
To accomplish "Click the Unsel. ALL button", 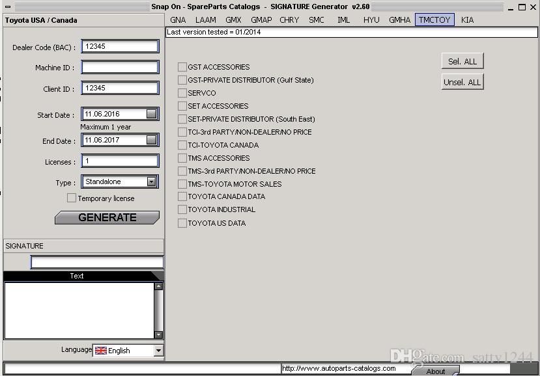I will point(462,82).
